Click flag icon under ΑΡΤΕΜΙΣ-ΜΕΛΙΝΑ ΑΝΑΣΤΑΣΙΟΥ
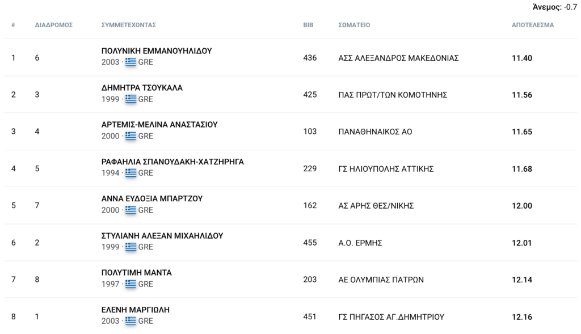The height and width of the screenshot is (334, 581). [x=130, y=136]
